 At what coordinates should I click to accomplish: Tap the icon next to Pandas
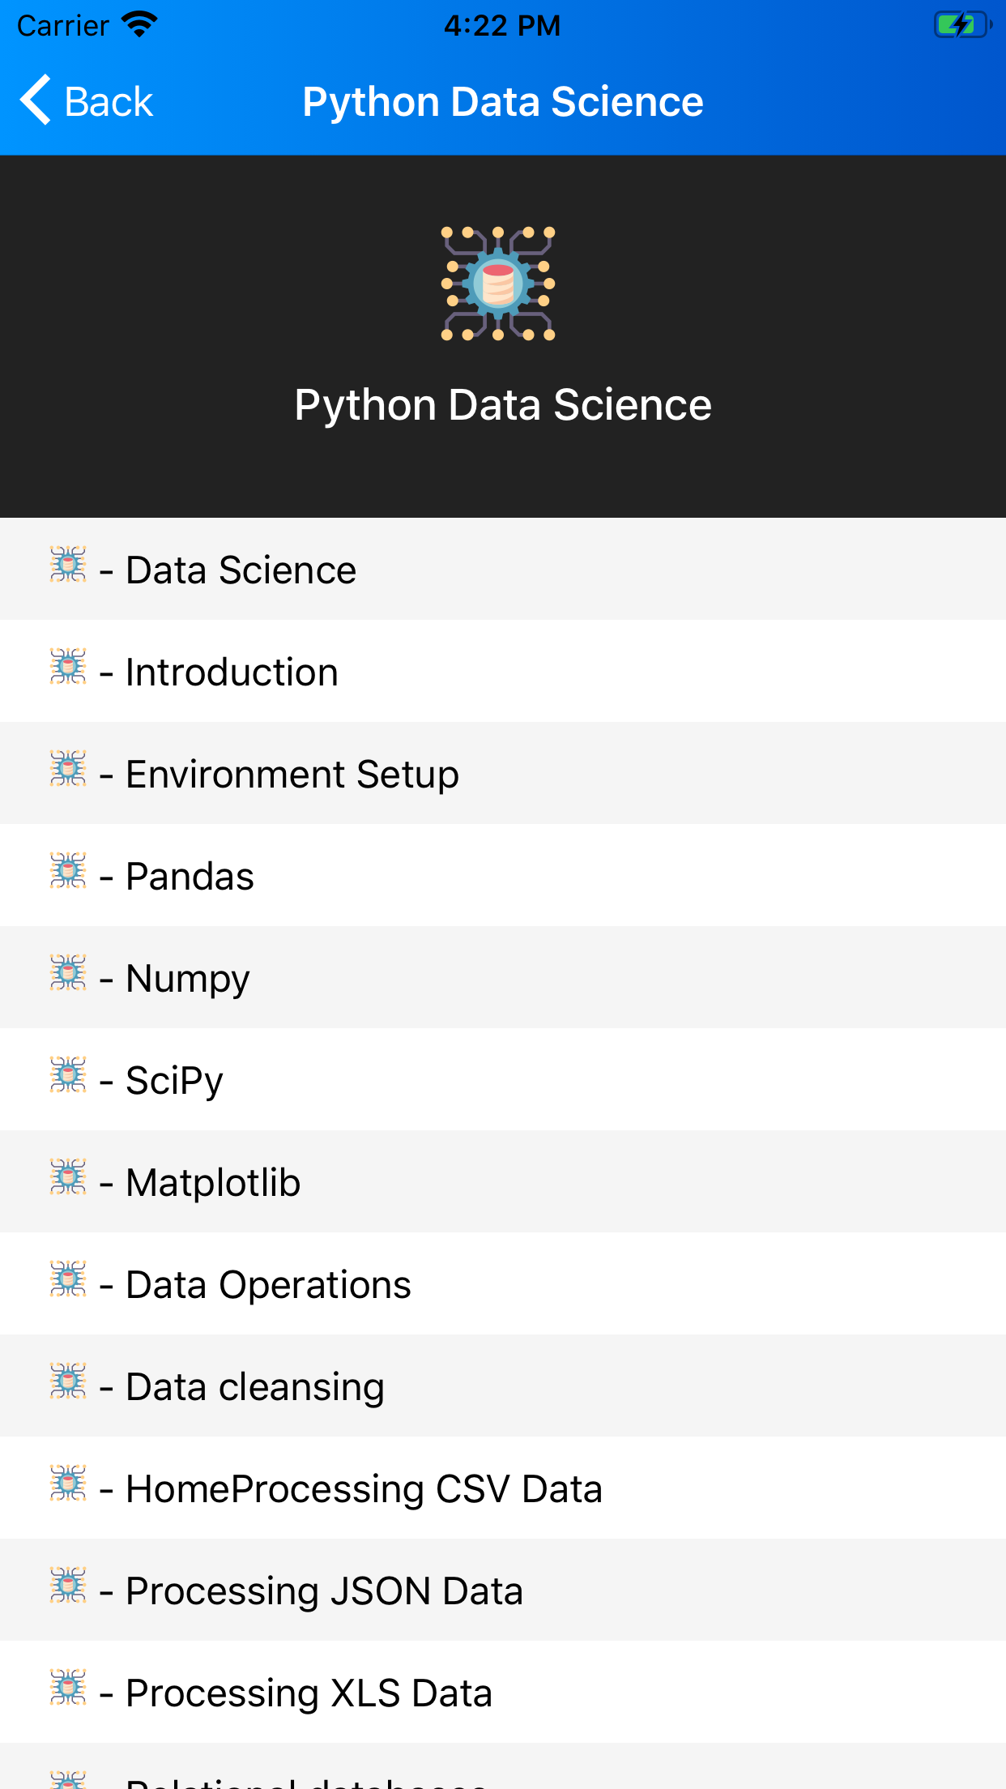[x=68, y=871]
